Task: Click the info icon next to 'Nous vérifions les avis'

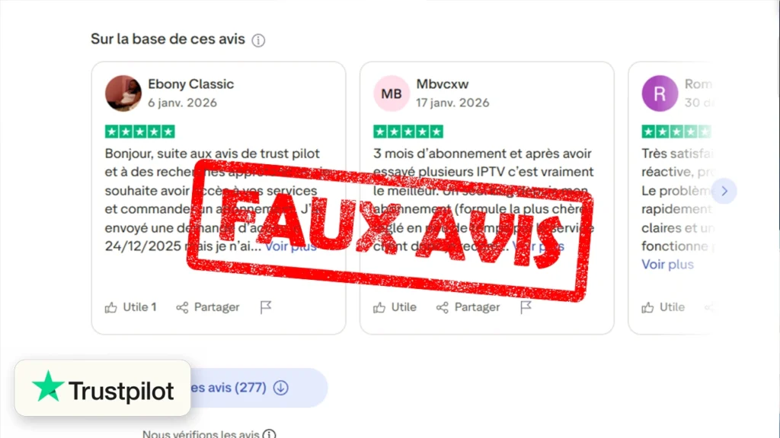Action: coord(269,434)
